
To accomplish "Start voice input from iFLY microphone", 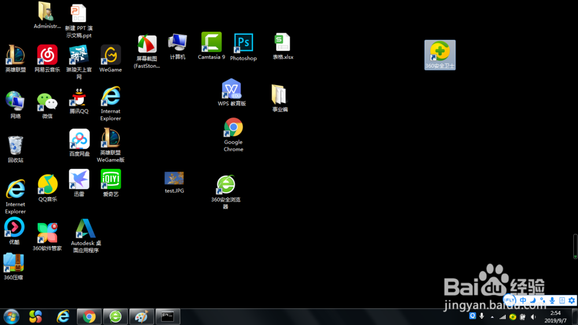I will click(552, 300).
